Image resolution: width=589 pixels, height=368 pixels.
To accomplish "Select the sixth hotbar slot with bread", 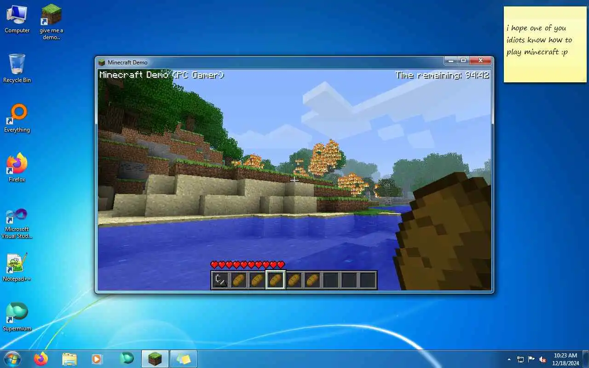I will click(x=312, y=280).
